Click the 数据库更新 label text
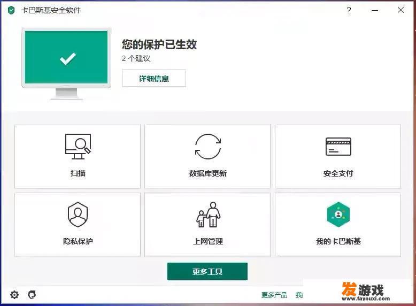This screenshot has height=306, width=416. (208, 173)
